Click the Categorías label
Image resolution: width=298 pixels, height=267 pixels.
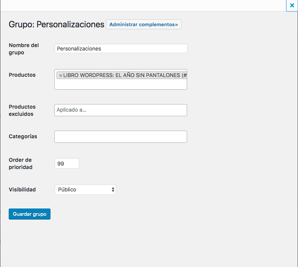(x=23, y=136)
